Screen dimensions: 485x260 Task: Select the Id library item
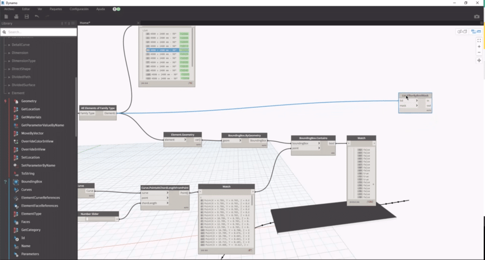23,238
